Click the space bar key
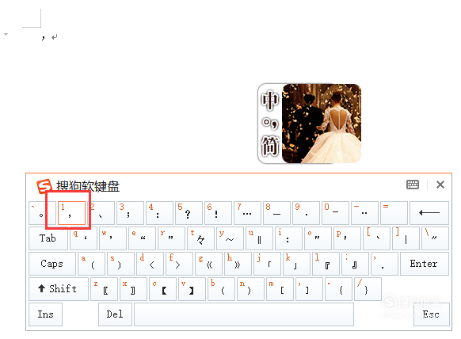The height and width of the screenshot is (339, 461). click(x=244, y=314)
